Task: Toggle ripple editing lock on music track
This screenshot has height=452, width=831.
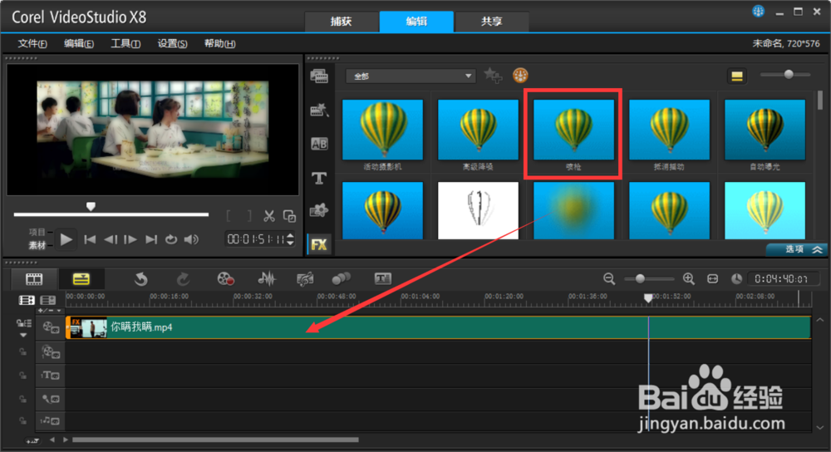Action: tap(22, 421)
